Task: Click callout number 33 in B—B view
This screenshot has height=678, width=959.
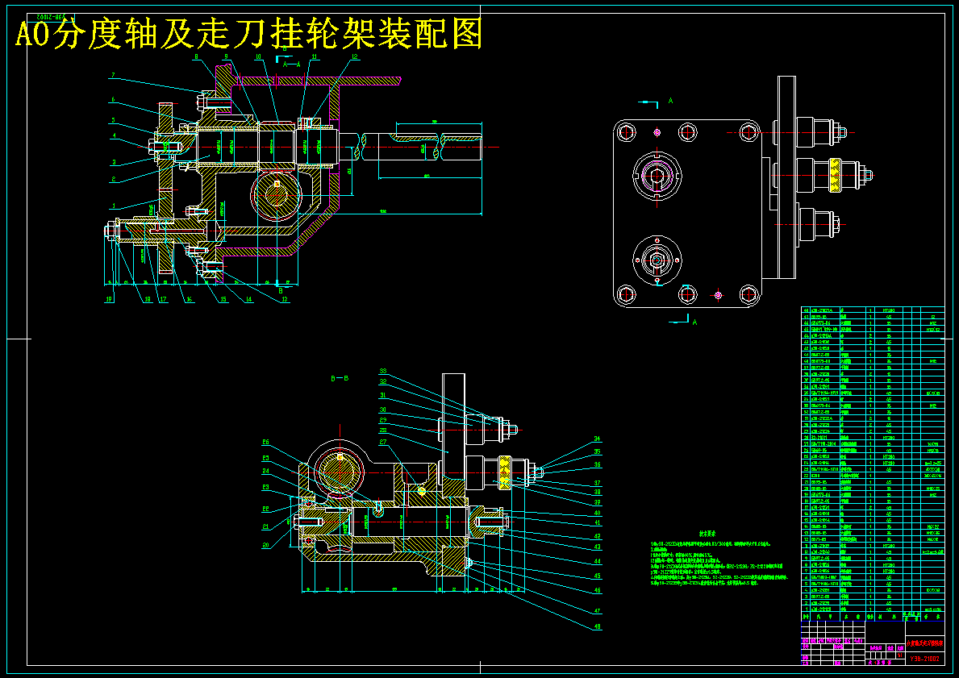Action: click(x=383, y=371)
